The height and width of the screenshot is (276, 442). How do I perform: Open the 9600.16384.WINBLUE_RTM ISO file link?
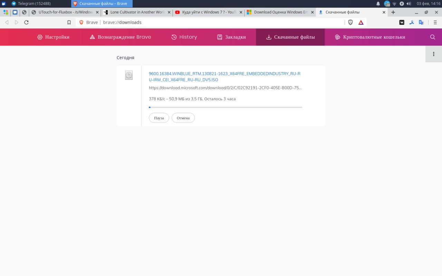224,77
